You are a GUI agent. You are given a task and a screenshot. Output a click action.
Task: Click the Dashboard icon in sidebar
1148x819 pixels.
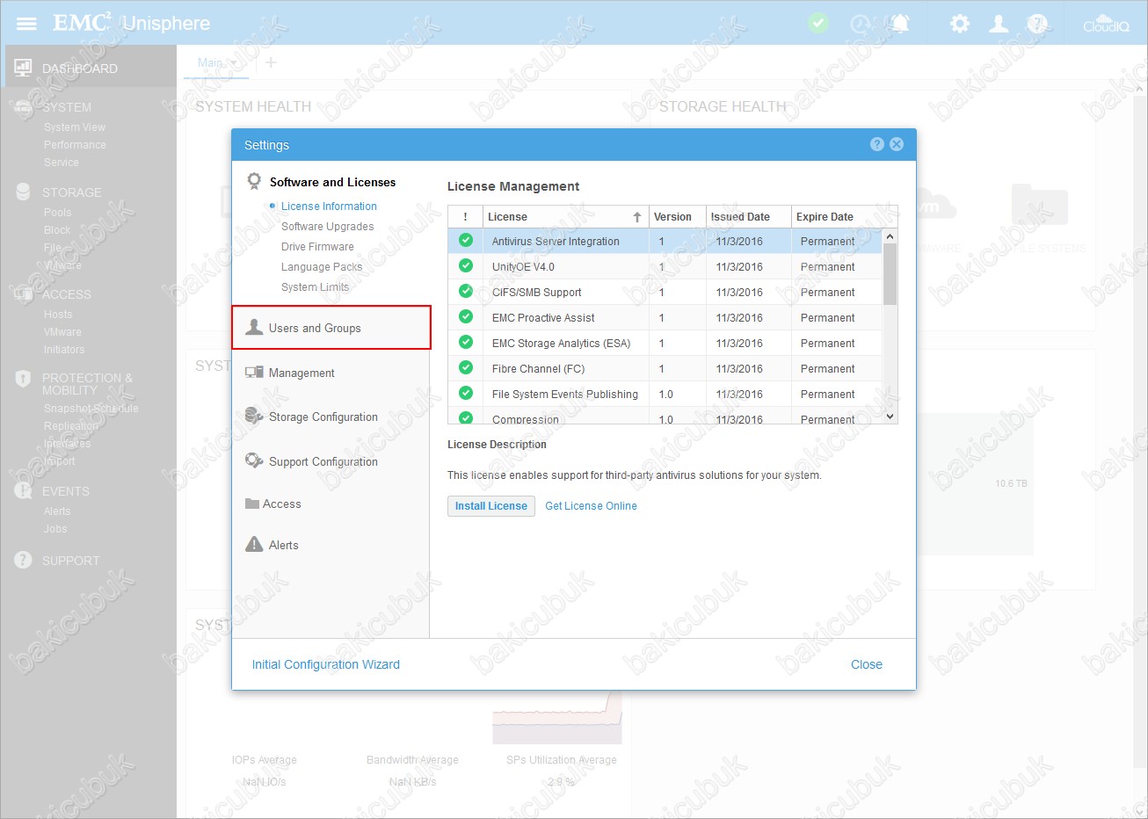[x=23, y=68]
